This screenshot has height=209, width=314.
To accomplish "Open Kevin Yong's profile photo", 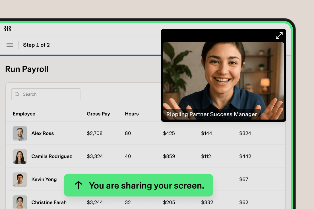I will tap(20, 179).
